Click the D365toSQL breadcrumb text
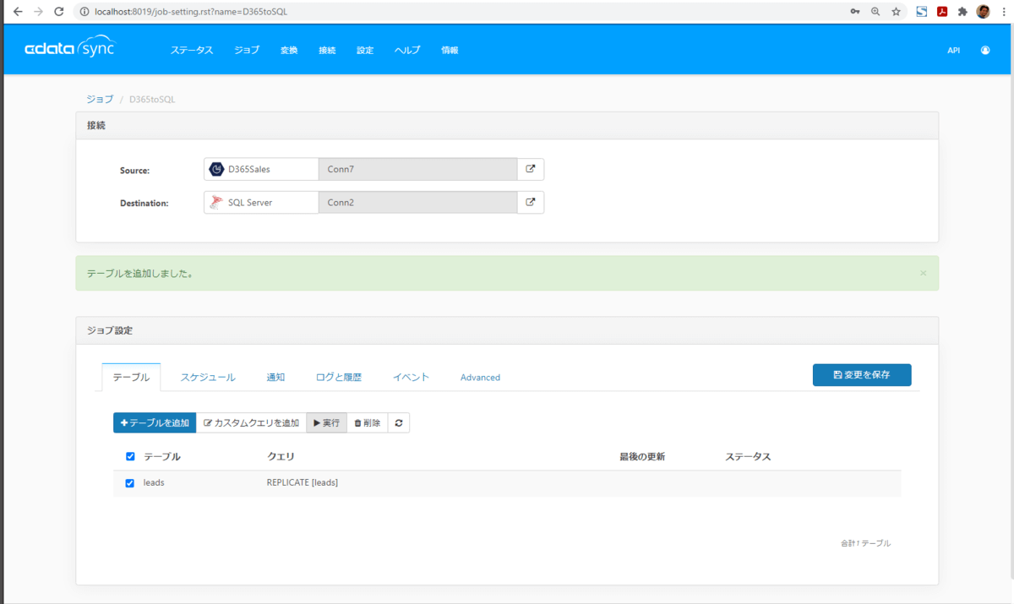Image resolution: width=1014 pixels, height=604 pixels. (x=152, y=99)
